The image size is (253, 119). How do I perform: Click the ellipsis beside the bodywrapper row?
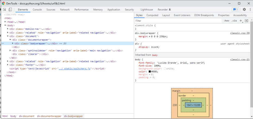(x=2, y=43)
